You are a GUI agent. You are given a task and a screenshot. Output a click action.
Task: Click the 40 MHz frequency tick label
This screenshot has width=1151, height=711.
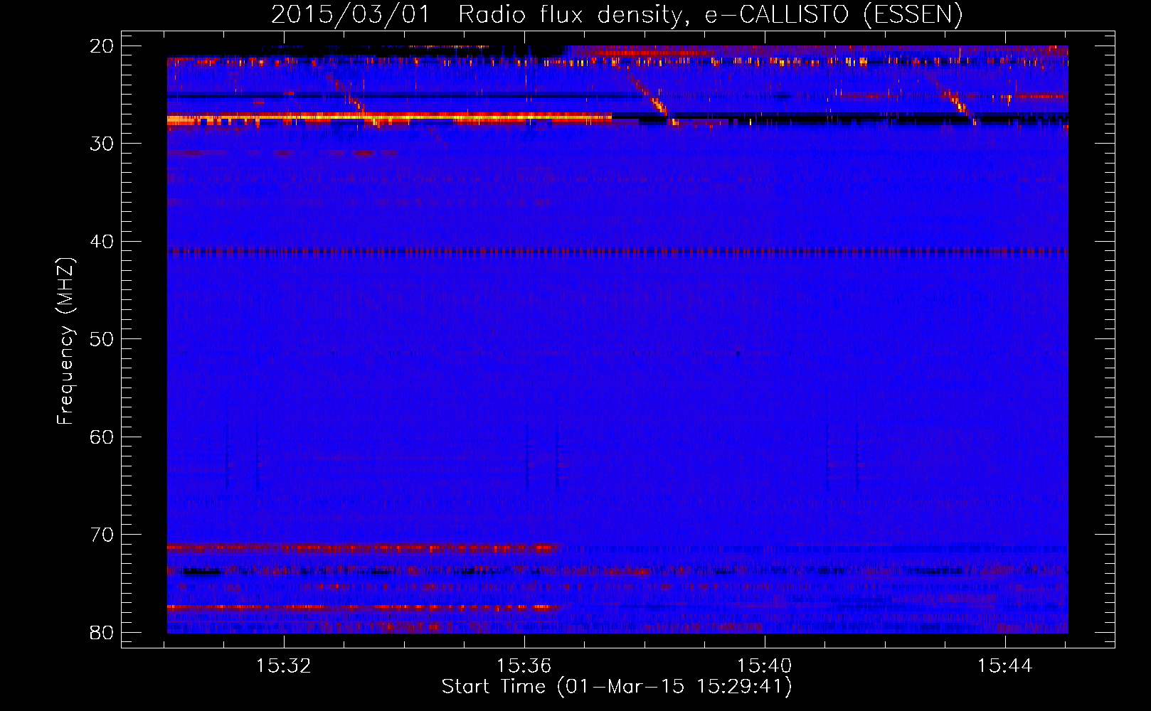(x=102, y=242)
